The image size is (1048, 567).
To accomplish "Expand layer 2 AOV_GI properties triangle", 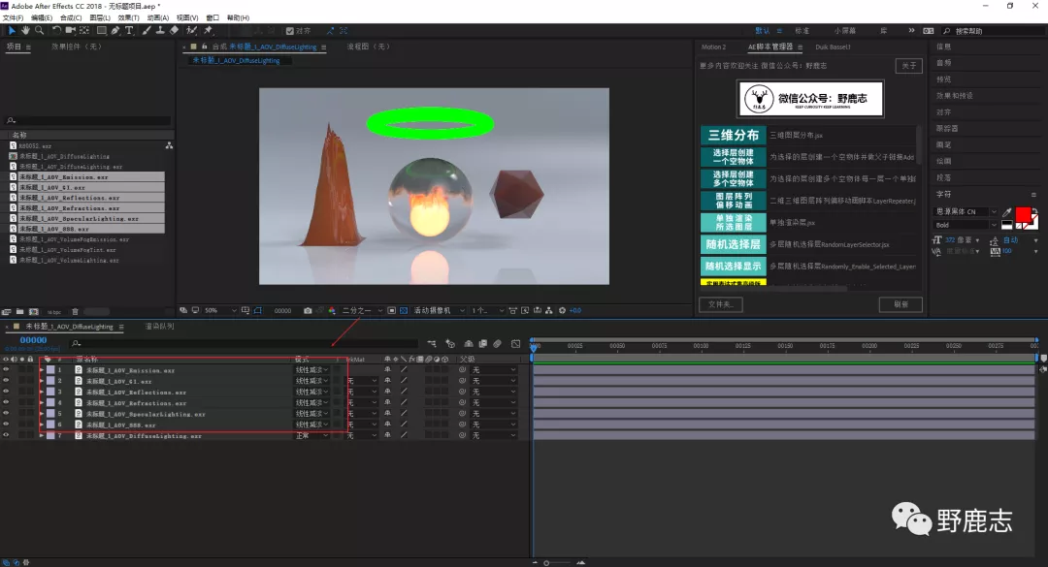I will pyautogui.click(x=42, y=381).
